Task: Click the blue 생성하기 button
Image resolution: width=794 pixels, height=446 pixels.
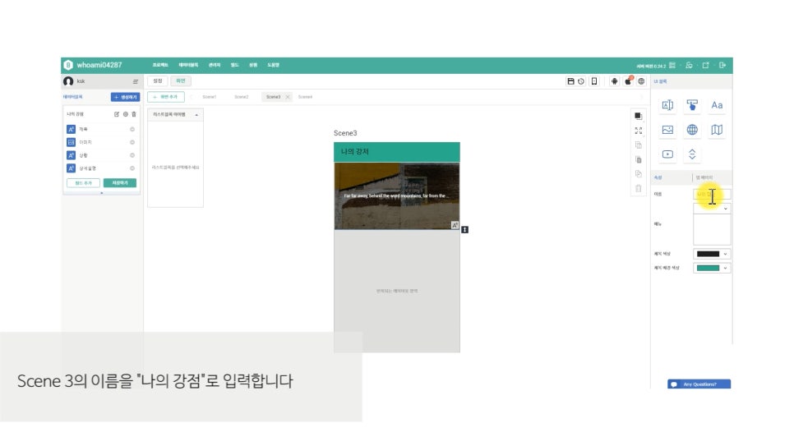Action: pos(125,97)
